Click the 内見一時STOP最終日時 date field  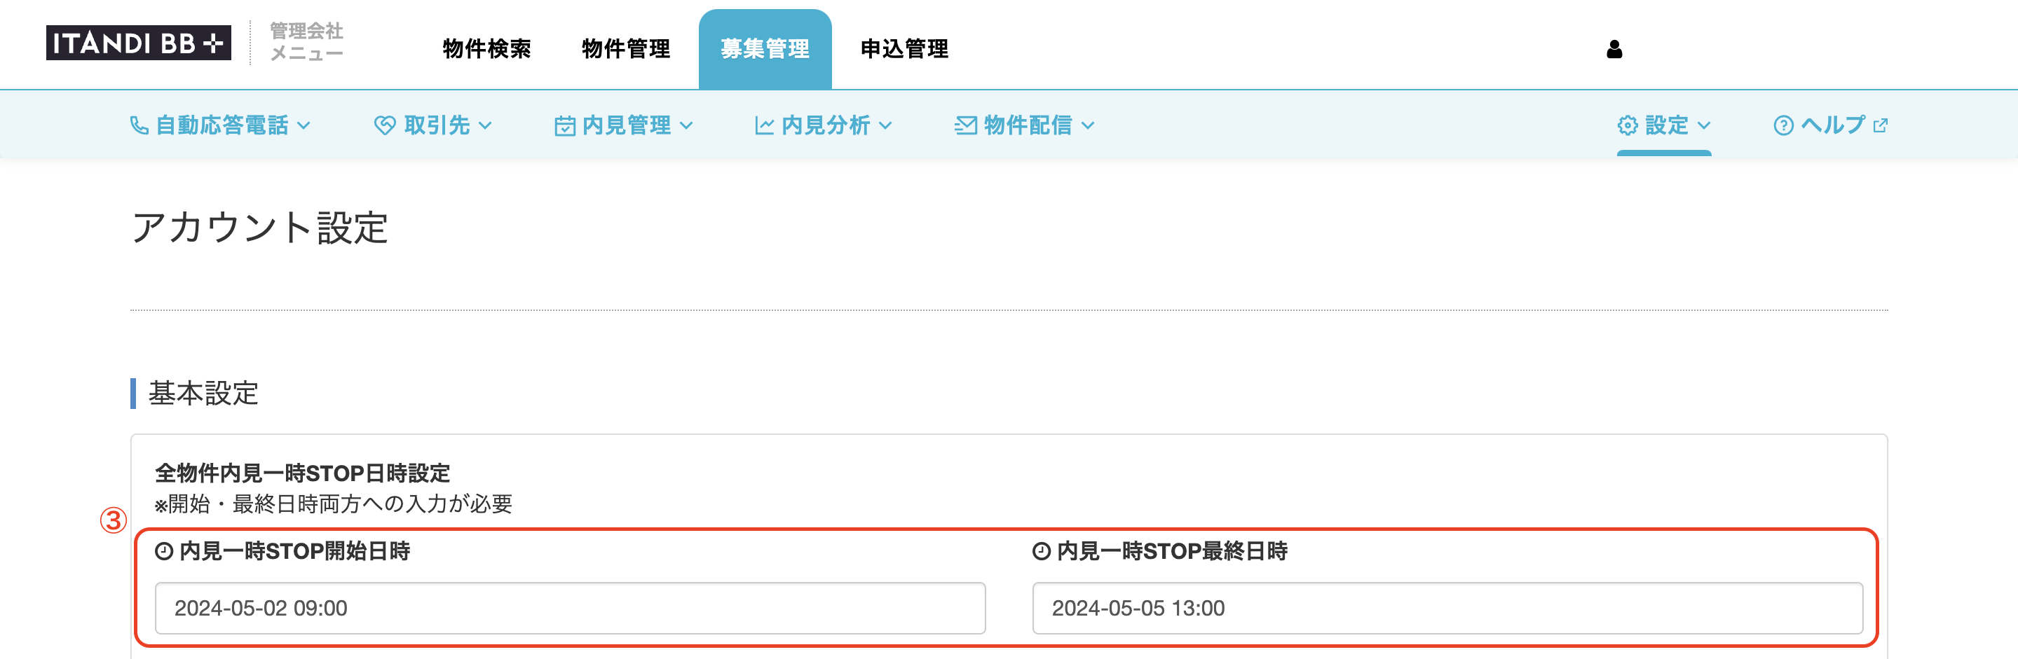[1447, 607]
